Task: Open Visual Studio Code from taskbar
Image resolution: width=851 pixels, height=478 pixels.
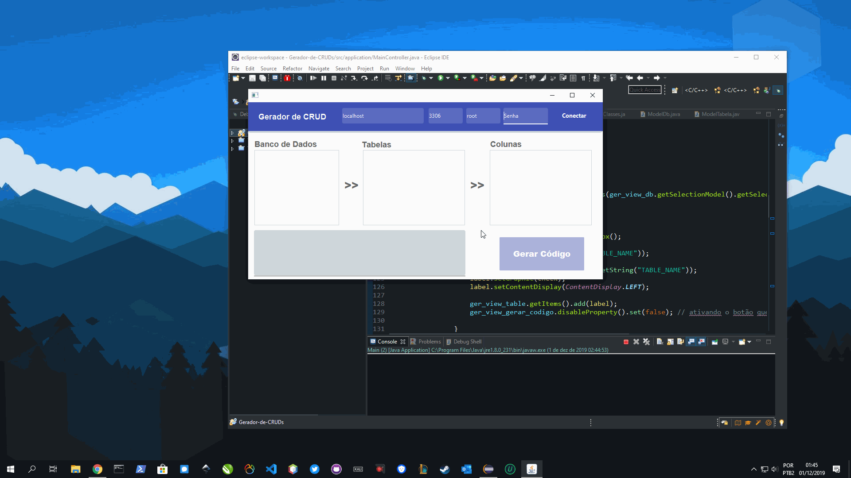Action: pos(271,469)
